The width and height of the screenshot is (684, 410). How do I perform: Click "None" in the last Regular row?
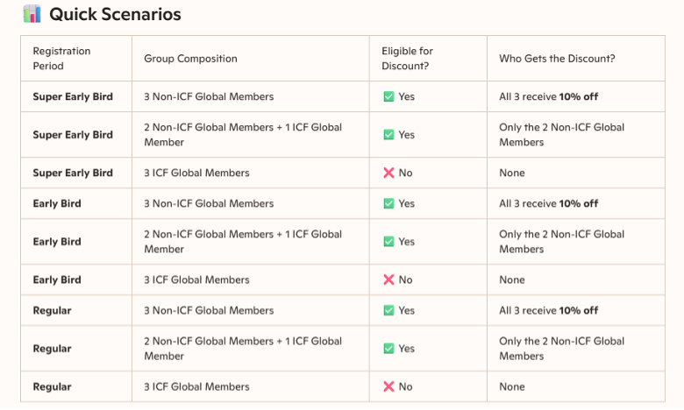(512, 386)
